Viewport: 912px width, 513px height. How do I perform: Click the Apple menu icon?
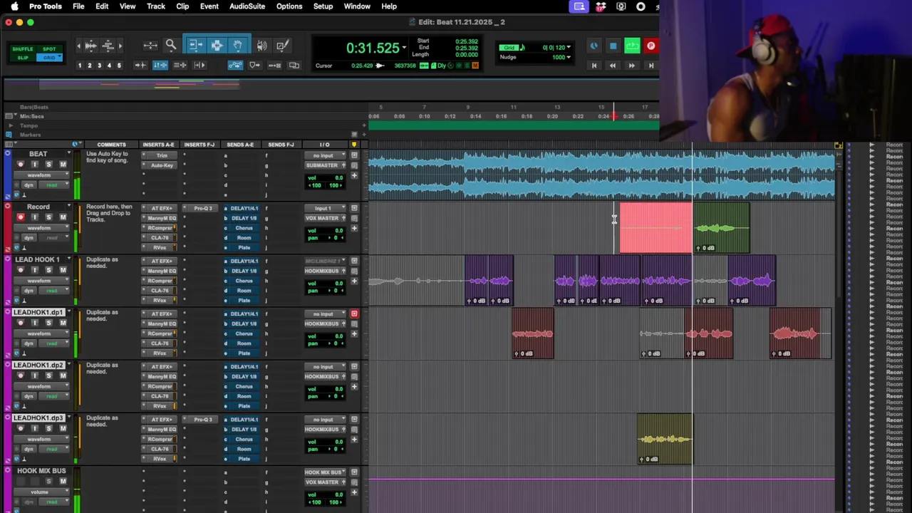click(14, 6)
